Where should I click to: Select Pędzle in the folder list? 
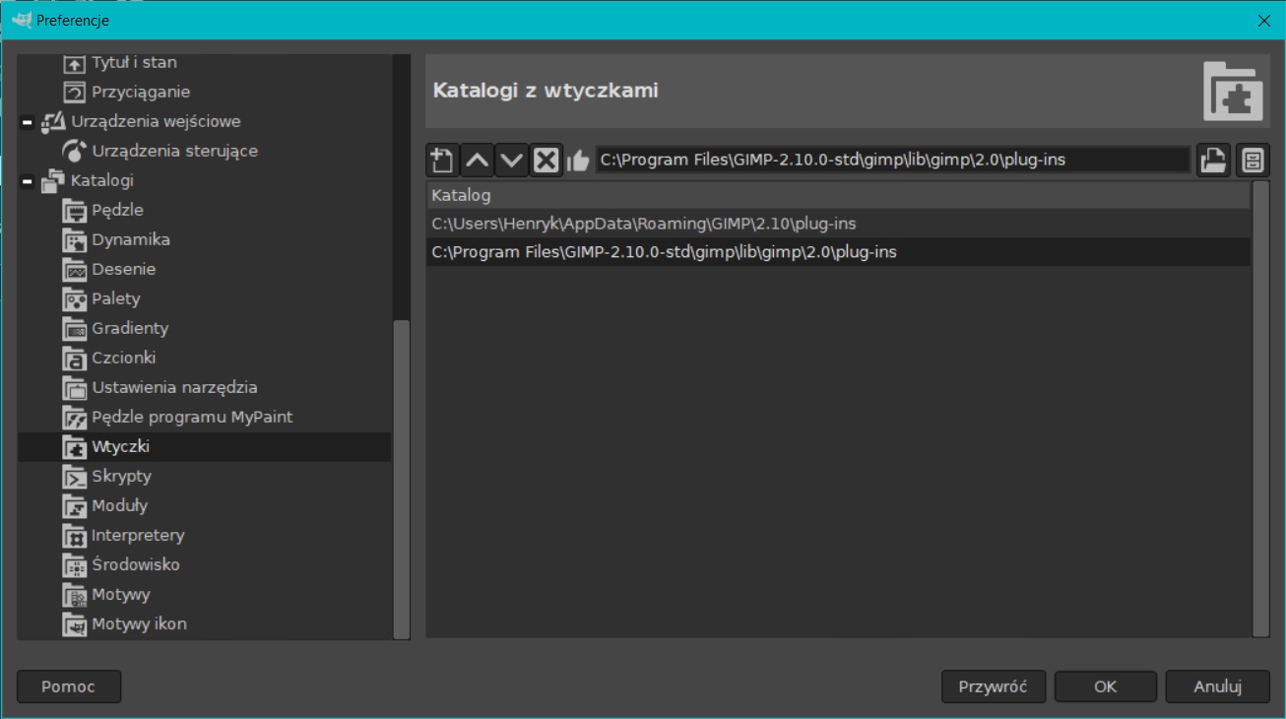tap(117, 210)
